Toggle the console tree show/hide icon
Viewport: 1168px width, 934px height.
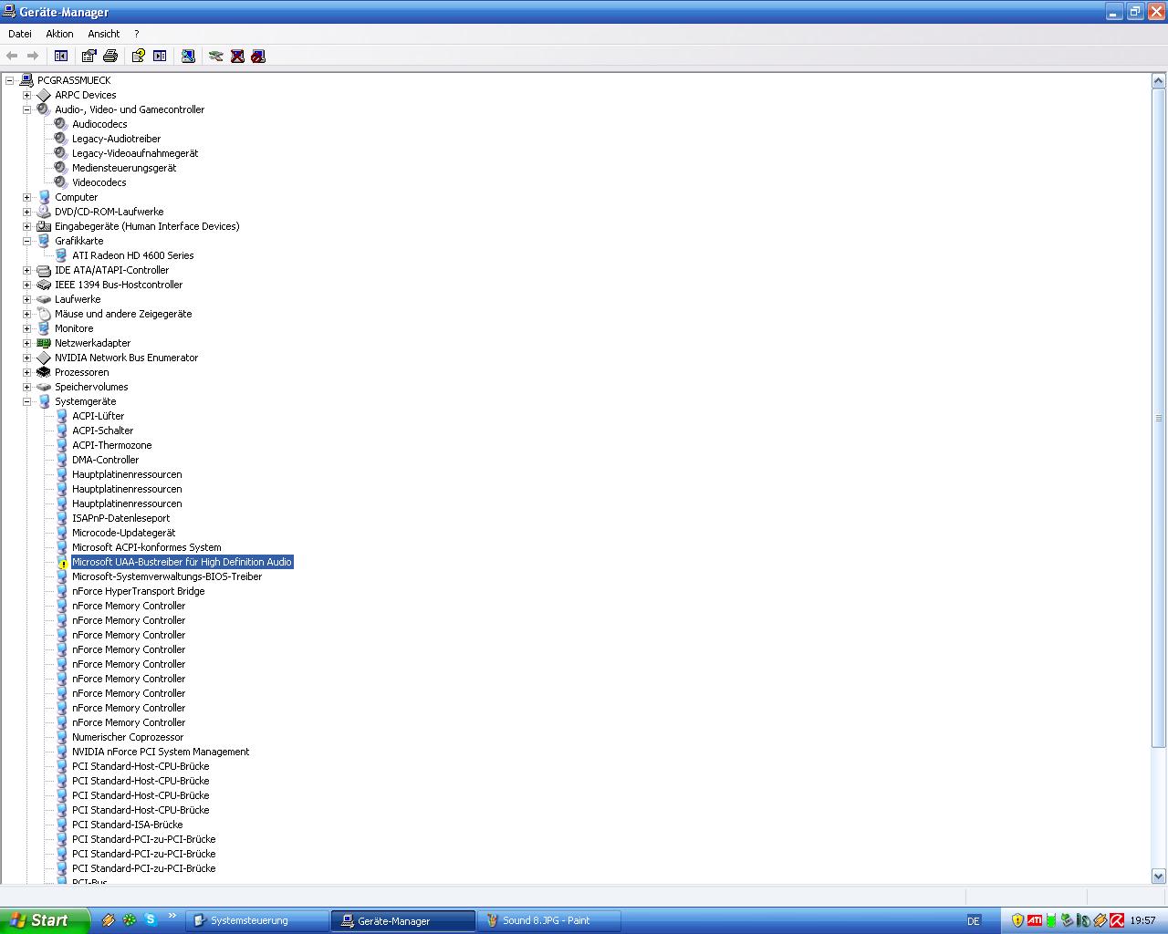click(x=61, y=56)
